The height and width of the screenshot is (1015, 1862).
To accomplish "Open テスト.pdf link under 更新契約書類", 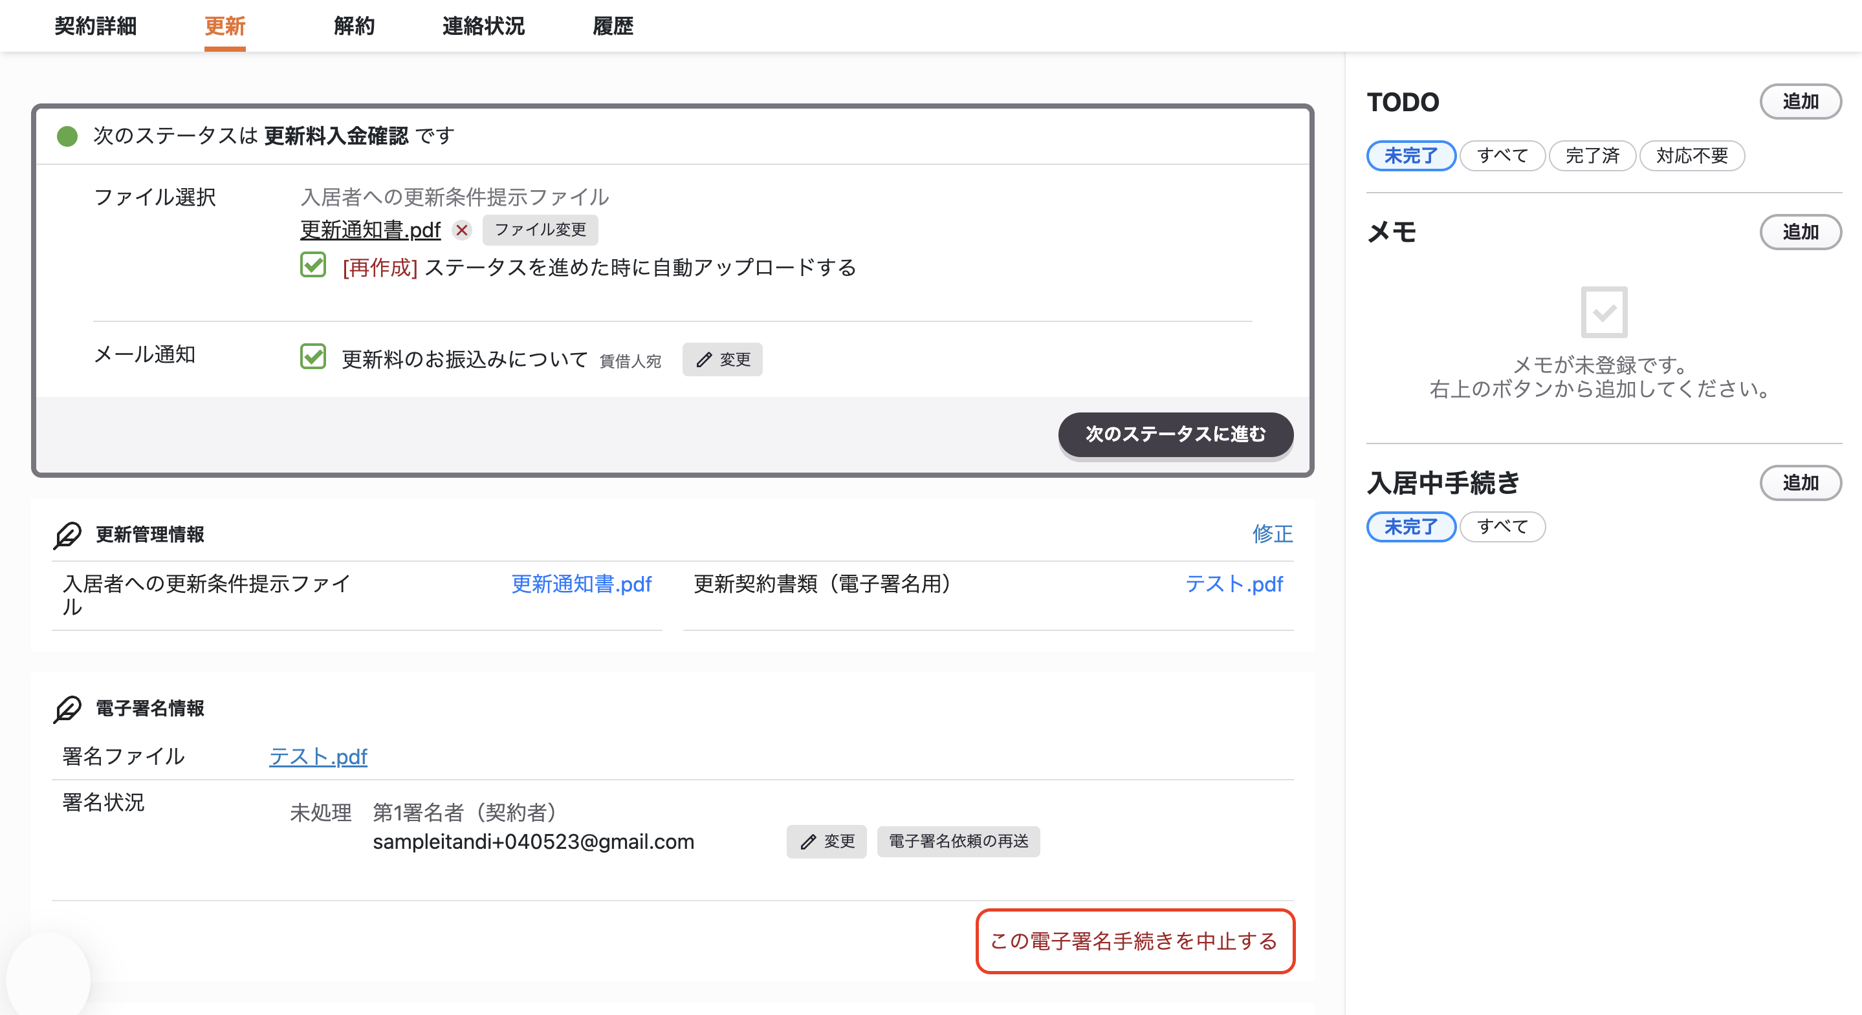I will [x=1234, y=584].
